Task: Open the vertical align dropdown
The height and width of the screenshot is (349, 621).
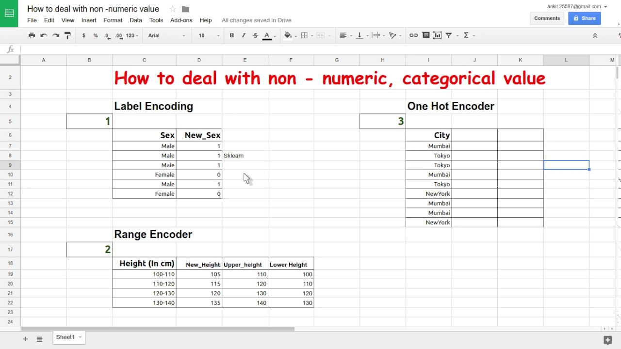Action: tap(361, 35)
